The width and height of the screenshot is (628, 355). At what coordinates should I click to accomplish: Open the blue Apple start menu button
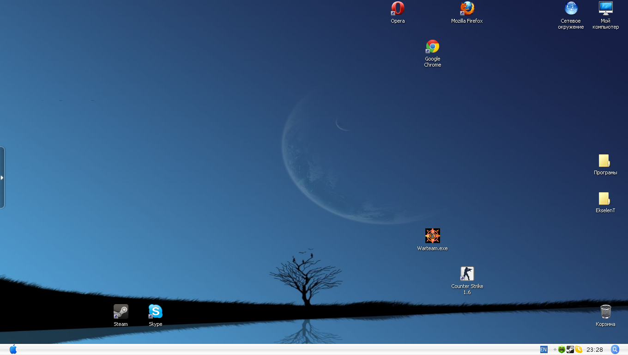[13, 349]
